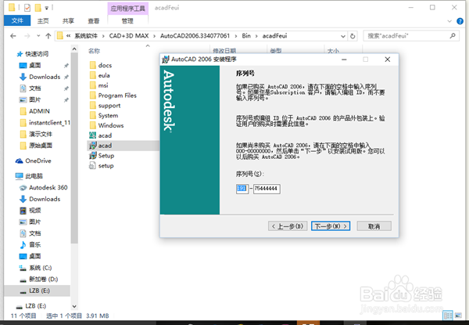Refresh the current folder

353,36
